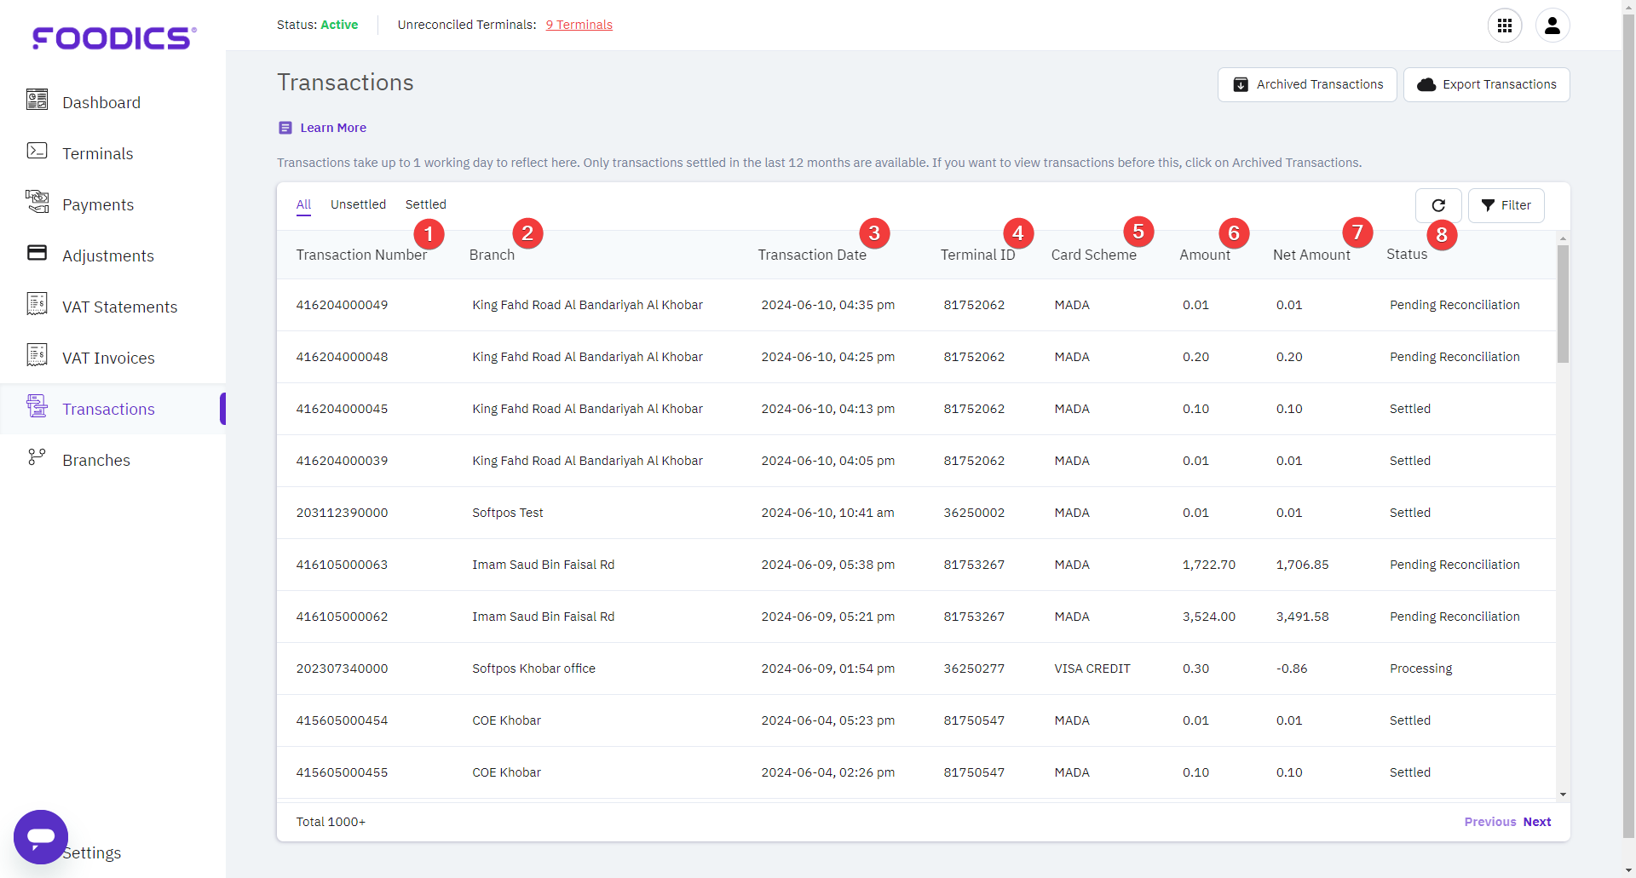This screenshot has height=878, width=1636.
Task: Click the Export Transactions button
Action: 1486,84
